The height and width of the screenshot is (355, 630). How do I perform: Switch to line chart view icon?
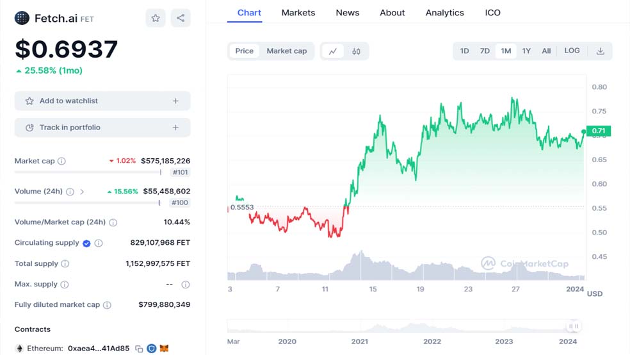click(x=333, y=51)
